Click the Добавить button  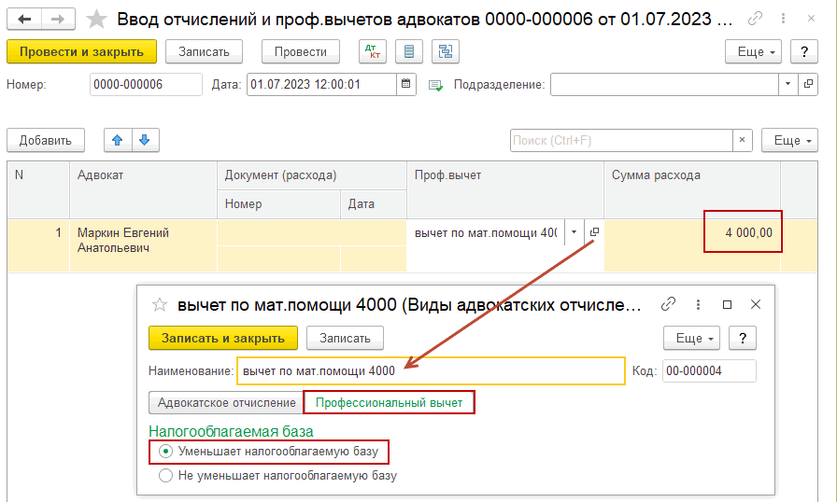tap(46, 140)
